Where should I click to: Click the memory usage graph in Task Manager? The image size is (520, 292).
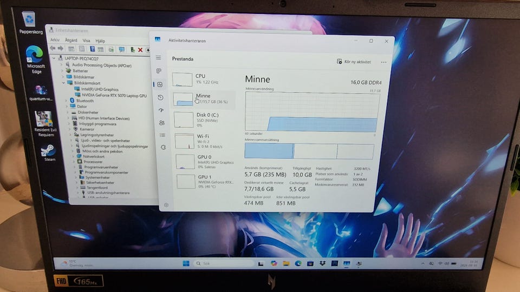[312, 111]
